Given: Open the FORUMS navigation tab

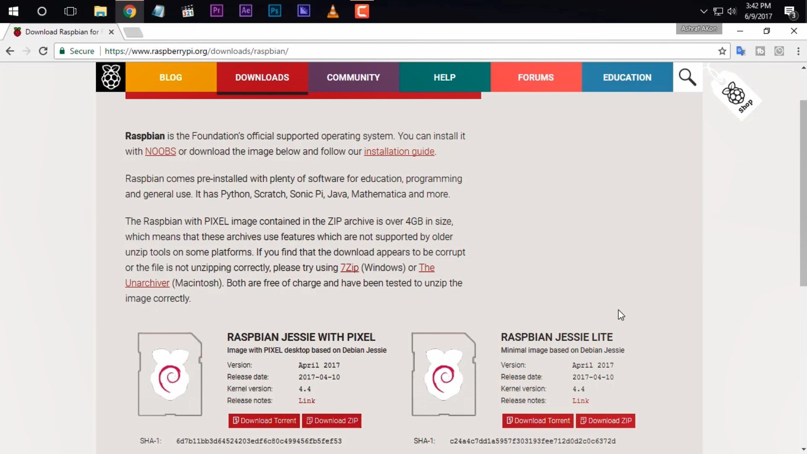Looking at the screenshot, I should point(535,77).
